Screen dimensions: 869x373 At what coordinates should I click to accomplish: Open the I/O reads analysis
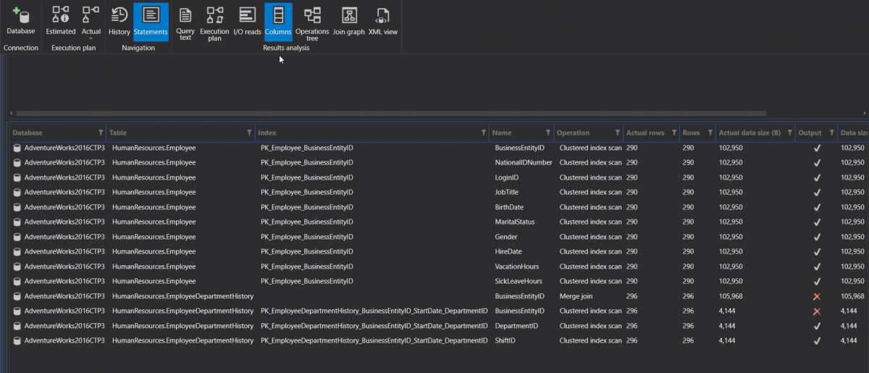pos(247,20)
